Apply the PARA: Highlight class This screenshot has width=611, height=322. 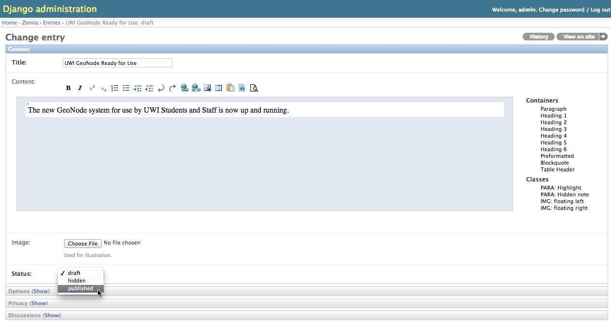[561, 188]
